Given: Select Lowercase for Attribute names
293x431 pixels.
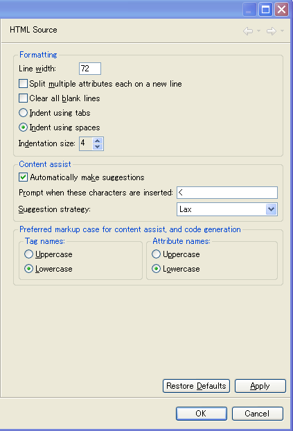Looking at the screenshot, I should pyautogui.click(x=156, y=269).
